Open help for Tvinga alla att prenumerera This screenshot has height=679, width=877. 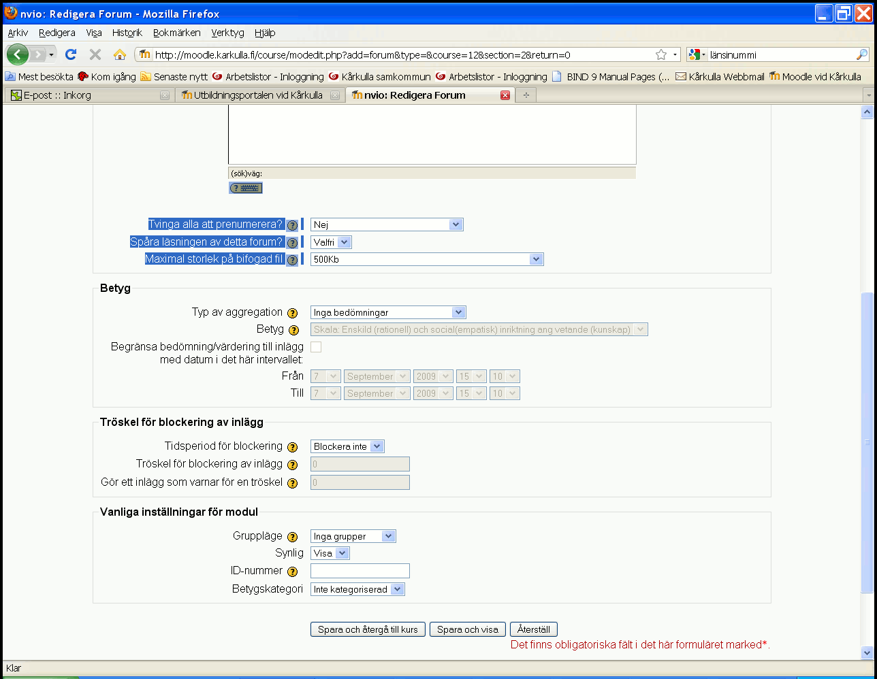(x=292, y=225)
